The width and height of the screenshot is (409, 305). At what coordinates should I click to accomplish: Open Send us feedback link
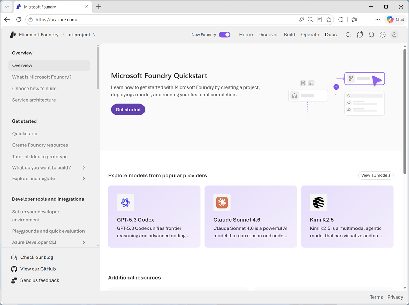click(40, 280)
